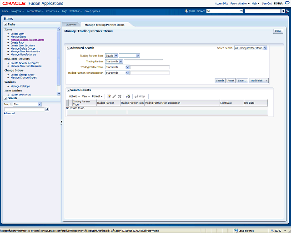Open the Navigator menu

[17, 11]
